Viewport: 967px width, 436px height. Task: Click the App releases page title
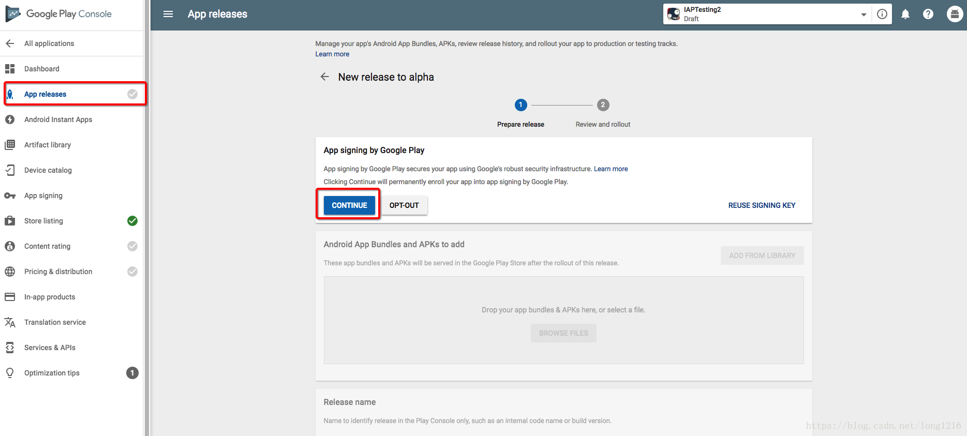pyautogui.click(x=217, y=14)
